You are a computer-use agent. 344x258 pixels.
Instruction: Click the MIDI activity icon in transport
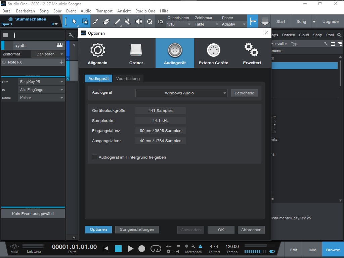pos(14,246)
